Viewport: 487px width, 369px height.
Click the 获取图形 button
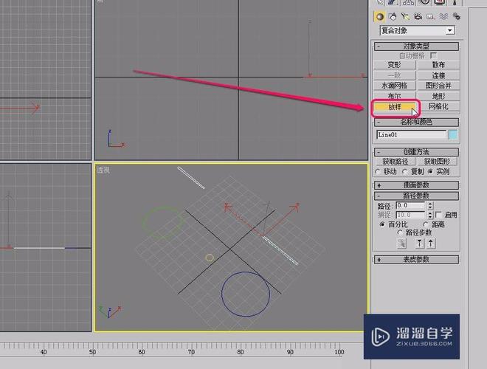[x=437, y=162]
